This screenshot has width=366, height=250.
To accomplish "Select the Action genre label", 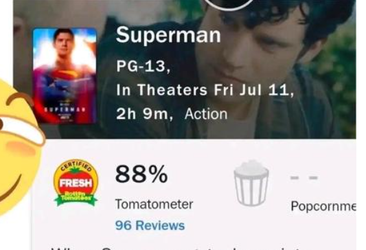I will (x=206, y=114).
